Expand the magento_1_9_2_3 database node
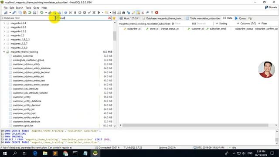The height and width of the screenshot is (157, 279). [4, 40]
